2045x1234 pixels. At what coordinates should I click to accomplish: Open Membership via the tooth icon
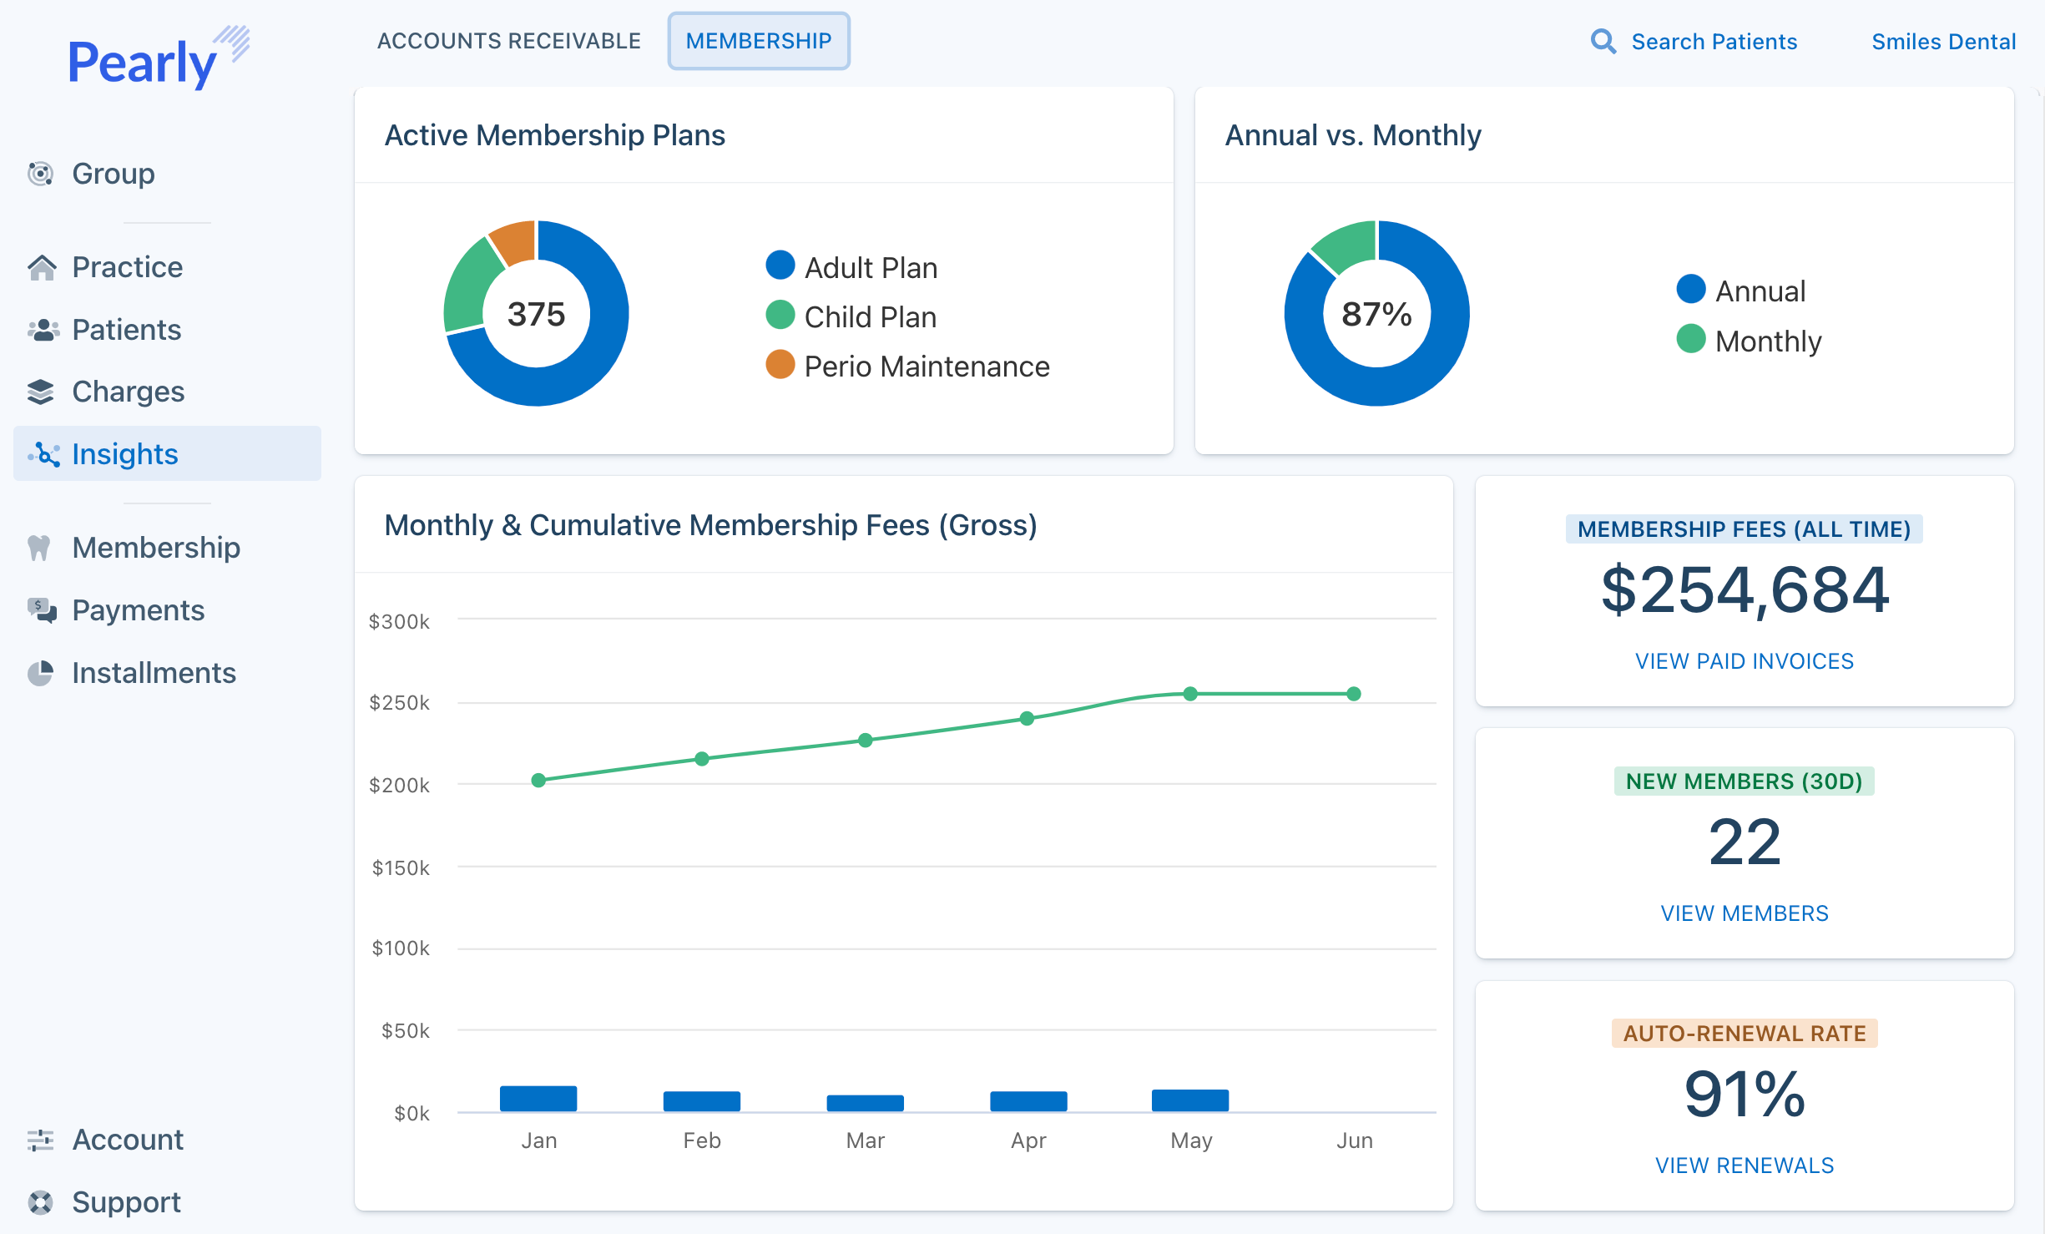[39, 548]
